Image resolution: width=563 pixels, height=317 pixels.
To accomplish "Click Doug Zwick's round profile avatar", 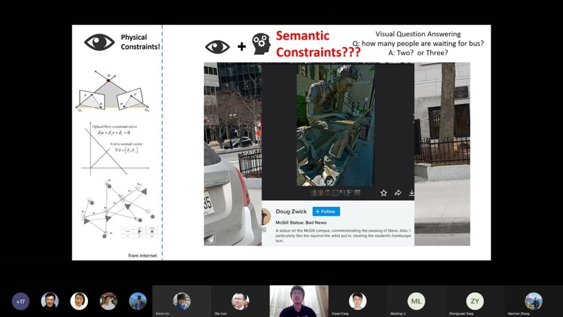I will (x=266, y=215).
